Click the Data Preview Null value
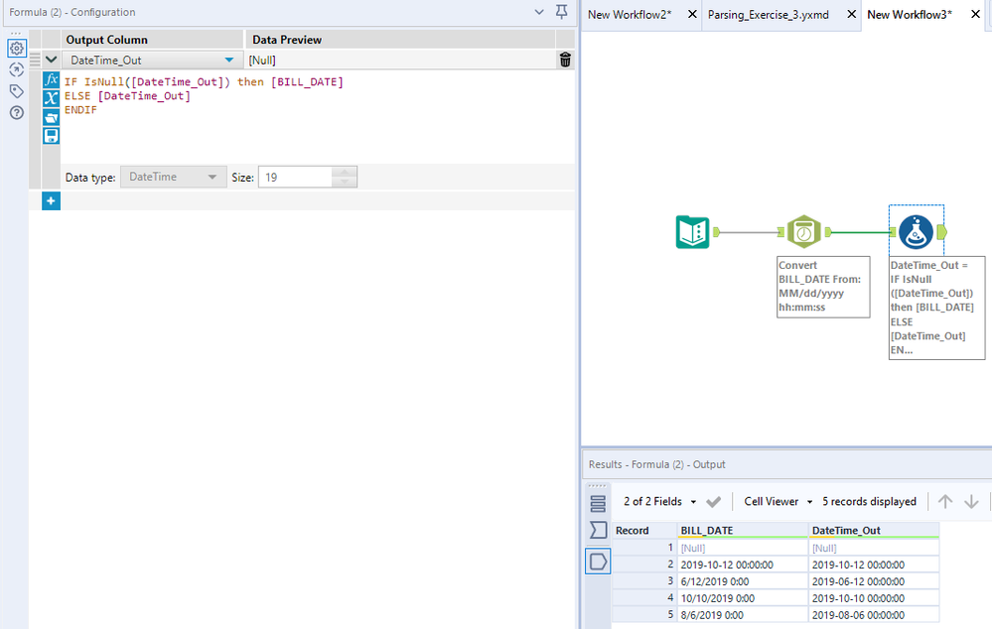 tap(262, 61)
